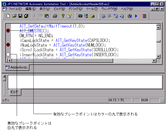Open the ツール(T) menu

(x=92, y=9)
